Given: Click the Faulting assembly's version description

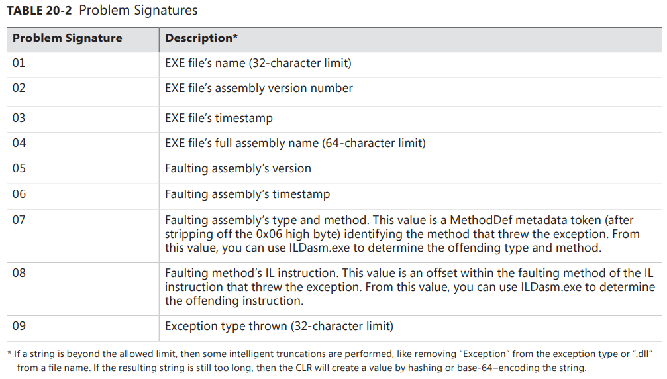Looking at the screenshot, I should tap(238, 168).
